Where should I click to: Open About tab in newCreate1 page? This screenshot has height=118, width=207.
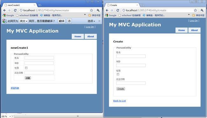click(91, 36)
